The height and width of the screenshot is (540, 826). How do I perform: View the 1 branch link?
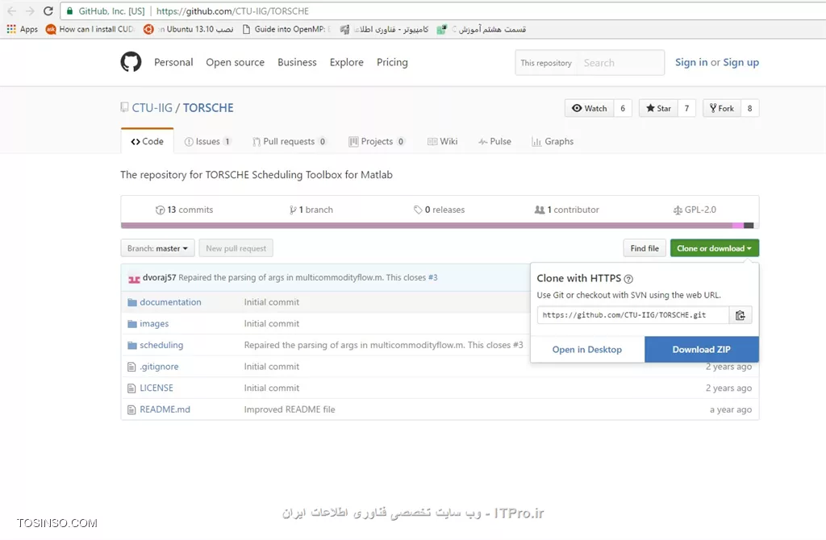pos(311,210)
